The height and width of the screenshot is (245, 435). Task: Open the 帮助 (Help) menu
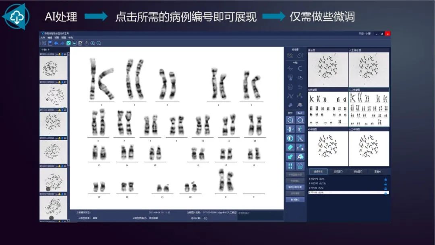coord(70,37)
